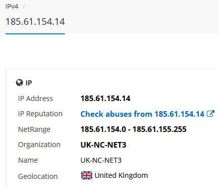Click the IP section heading text

tap(29, 83)
